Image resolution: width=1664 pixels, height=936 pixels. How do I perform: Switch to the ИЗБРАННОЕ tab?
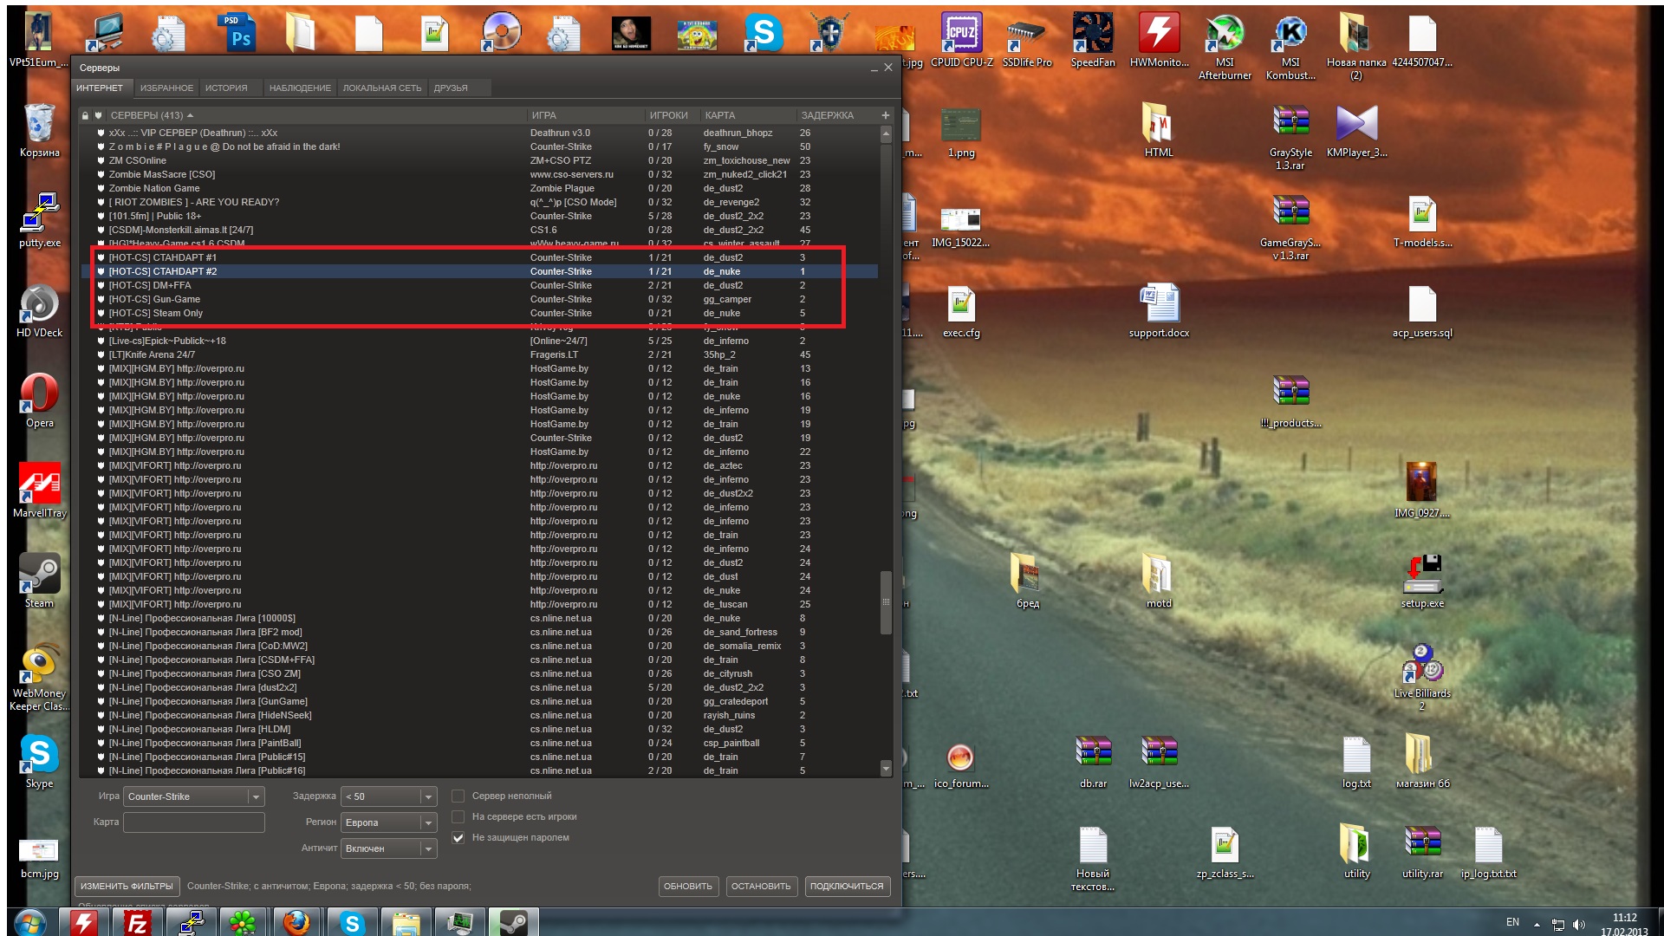pos(166,88)
